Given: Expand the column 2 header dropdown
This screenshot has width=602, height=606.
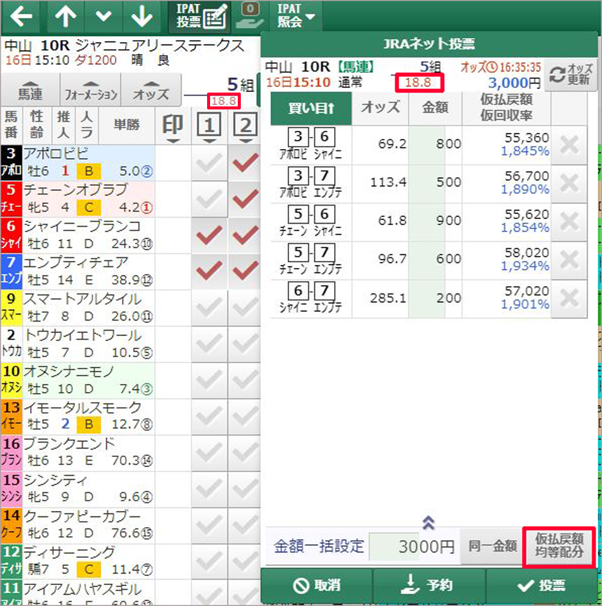Looking at the screenshot, I should click(245, 127).
